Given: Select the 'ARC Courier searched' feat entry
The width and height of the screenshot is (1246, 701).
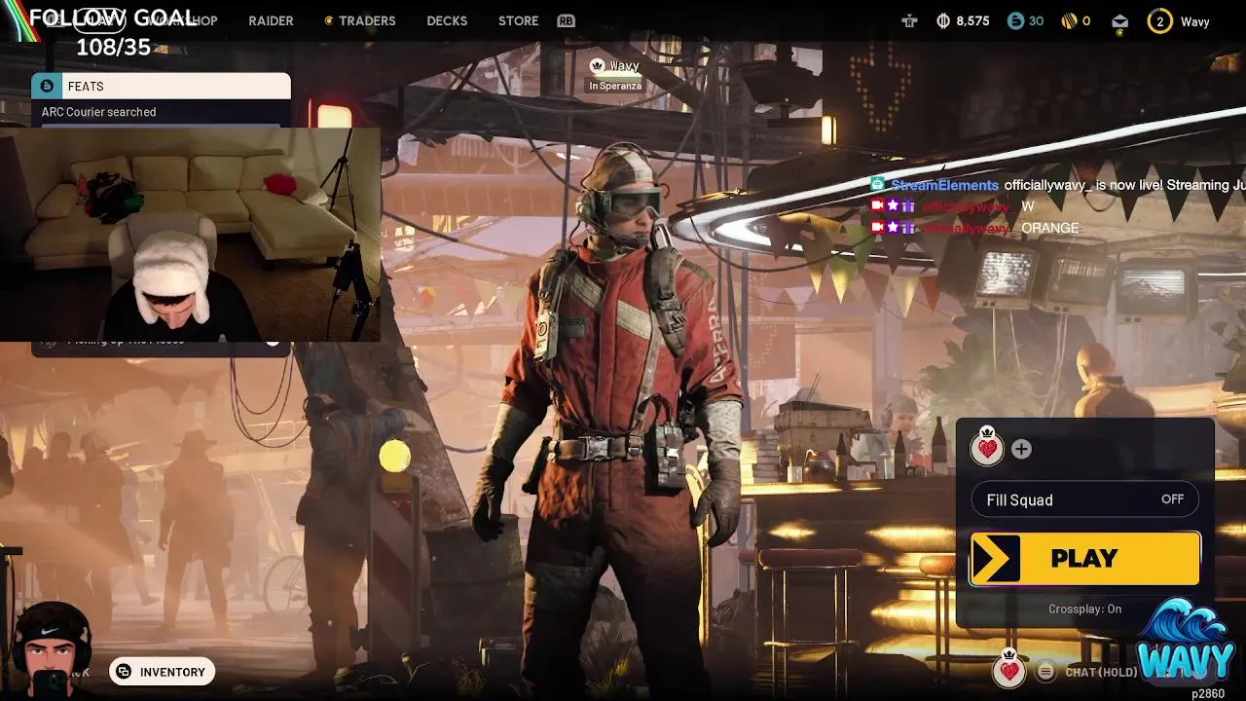Looking at the screenshot, I should tap(98, 112).
